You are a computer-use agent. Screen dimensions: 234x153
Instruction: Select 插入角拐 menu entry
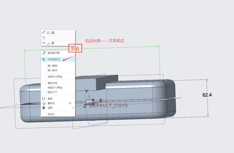click(52, 66)
